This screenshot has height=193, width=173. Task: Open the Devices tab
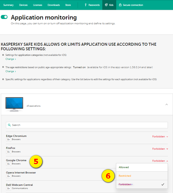(23, 5)
